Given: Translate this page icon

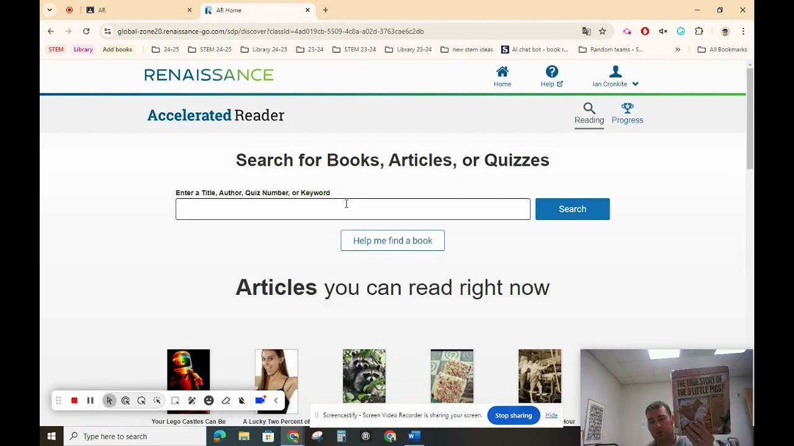Looking at the screenshot, I should 586,31.
